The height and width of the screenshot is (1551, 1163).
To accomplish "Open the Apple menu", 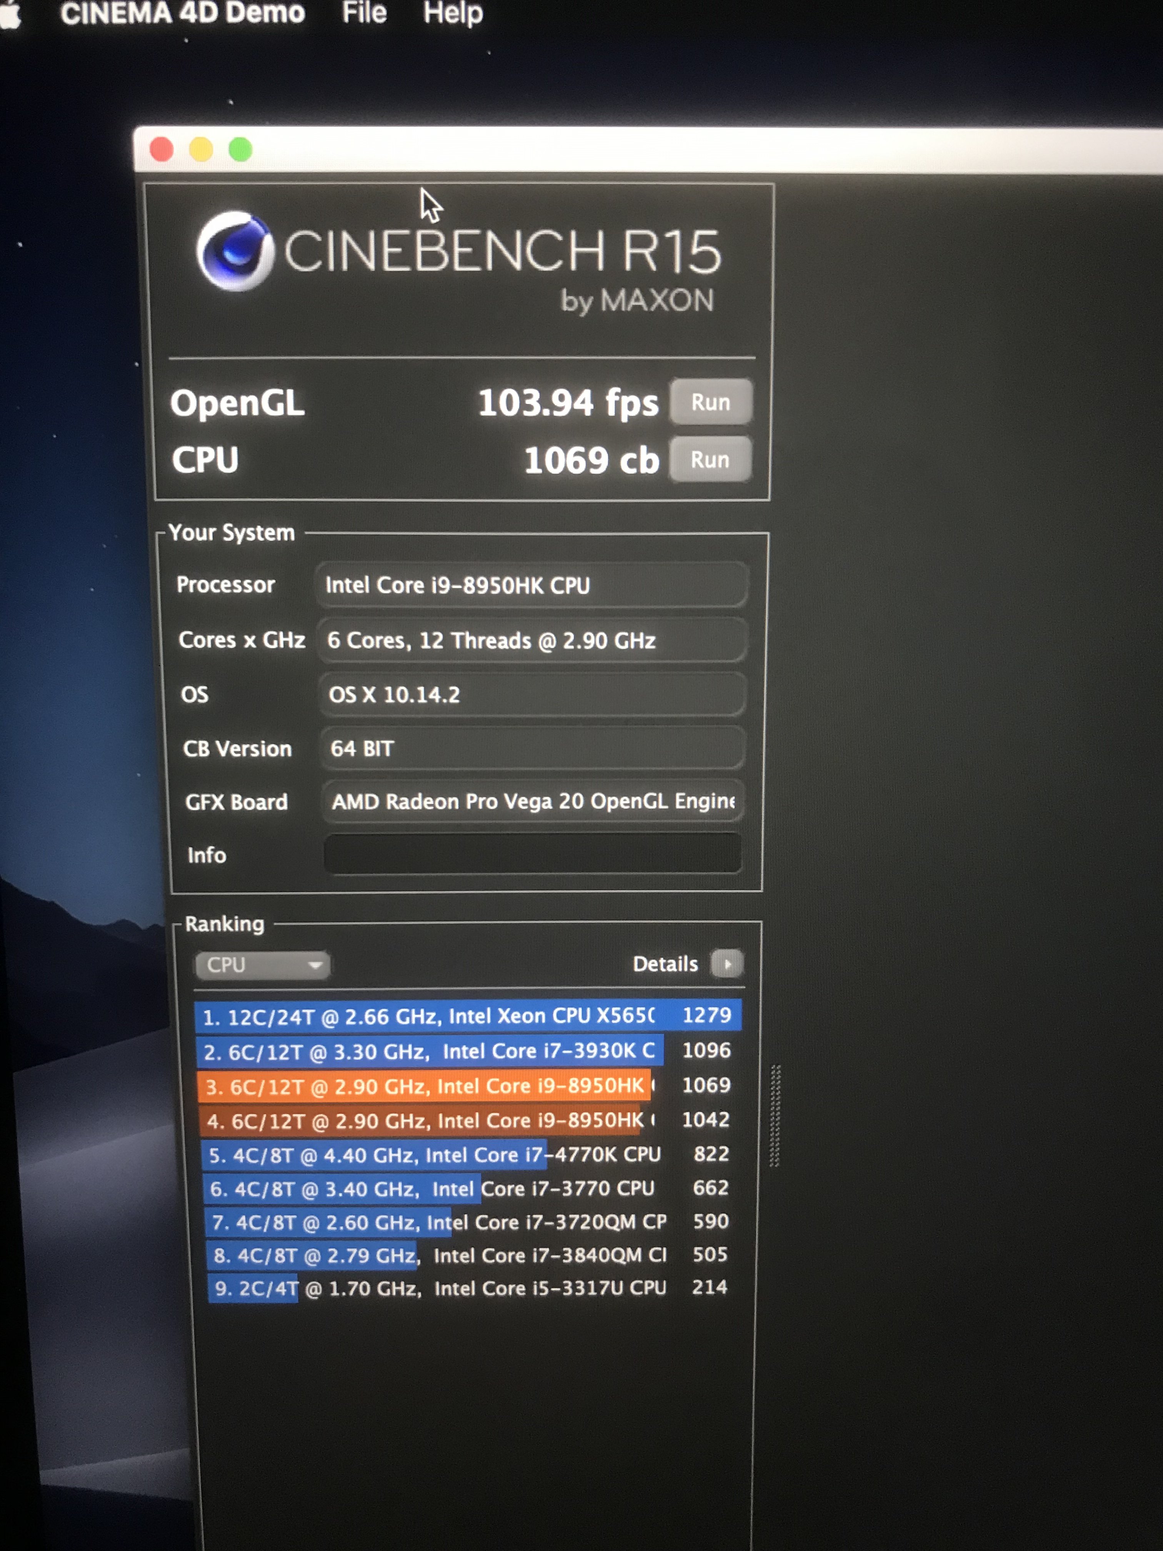I will pos(10,14).
